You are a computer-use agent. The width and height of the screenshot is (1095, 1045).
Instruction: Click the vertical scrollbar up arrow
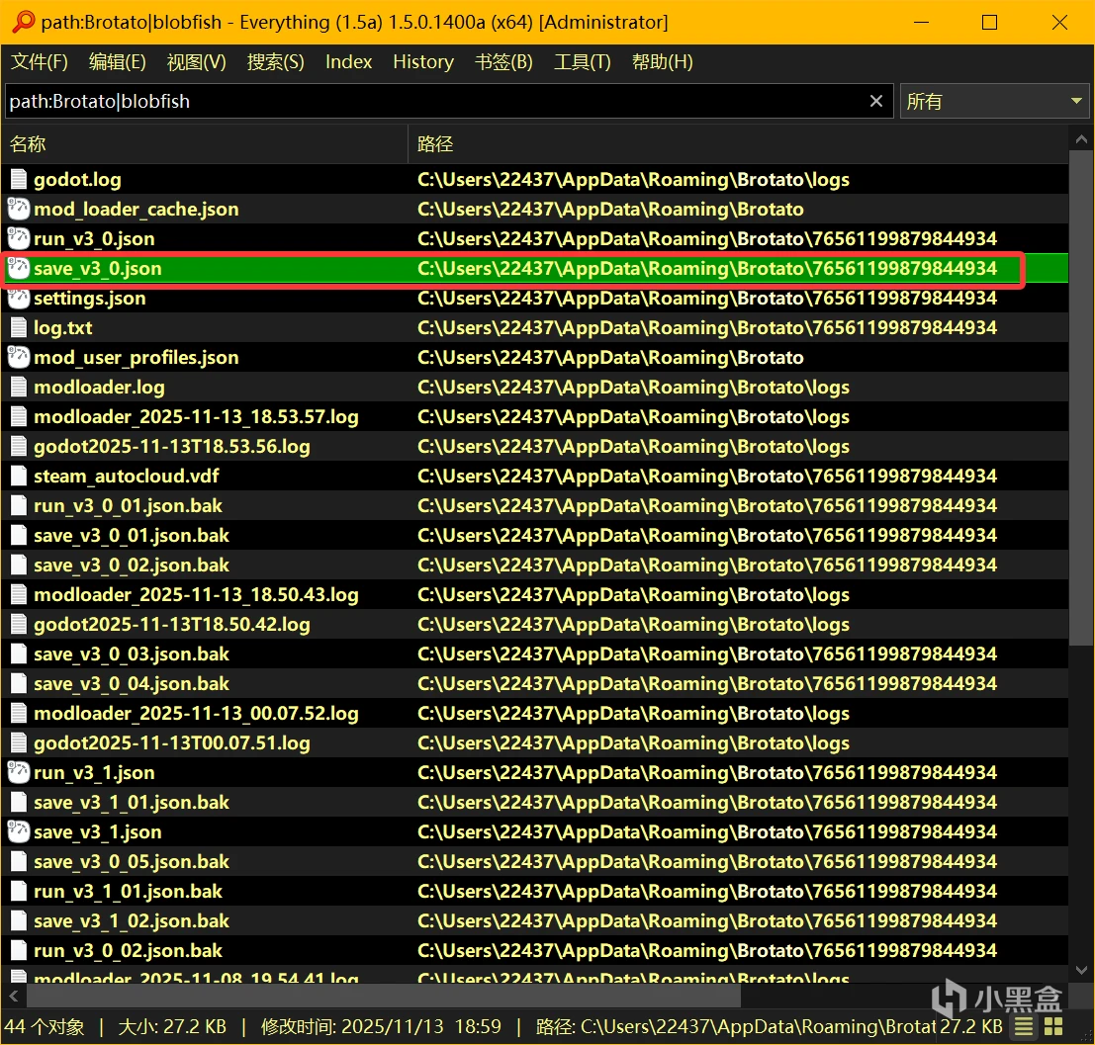point(1081,139)
